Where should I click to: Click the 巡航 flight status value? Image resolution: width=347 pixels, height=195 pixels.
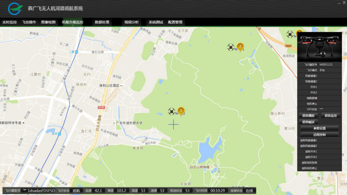pyautogui.click(x=76, y=191)
